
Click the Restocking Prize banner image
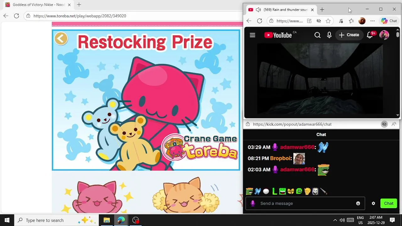[146, 100]
